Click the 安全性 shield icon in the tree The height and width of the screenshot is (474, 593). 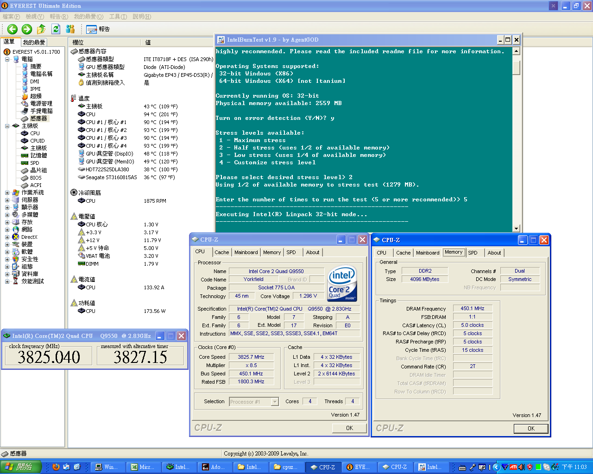click(16, 259)
